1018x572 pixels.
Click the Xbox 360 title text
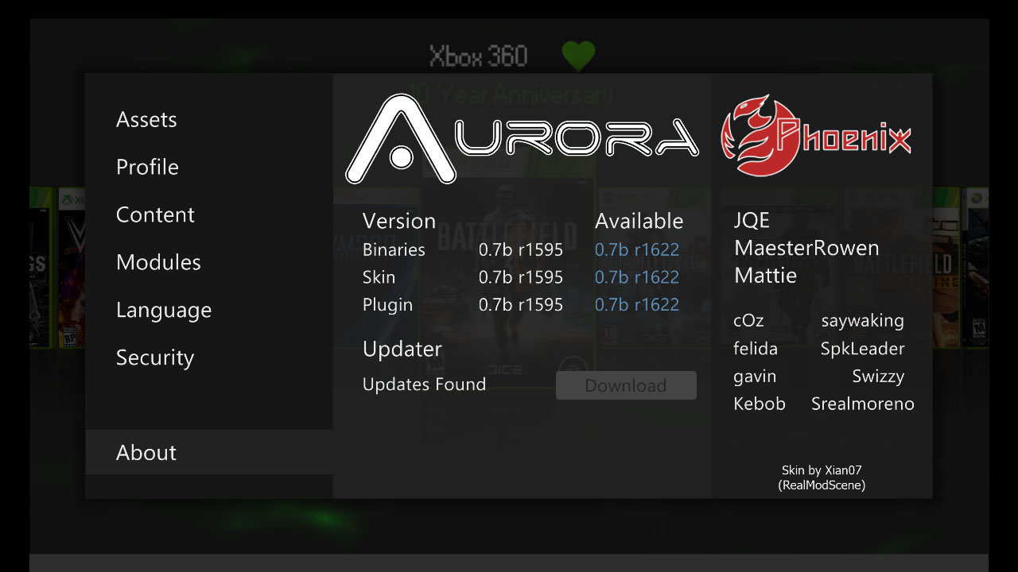478,56
